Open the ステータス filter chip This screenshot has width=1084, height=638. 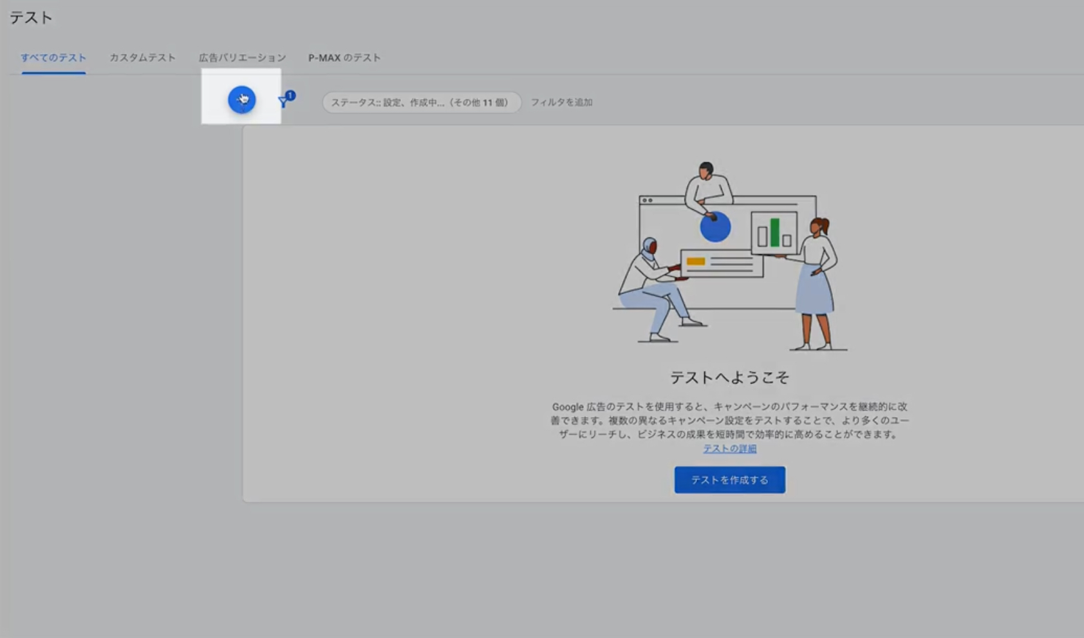[421, 102]
